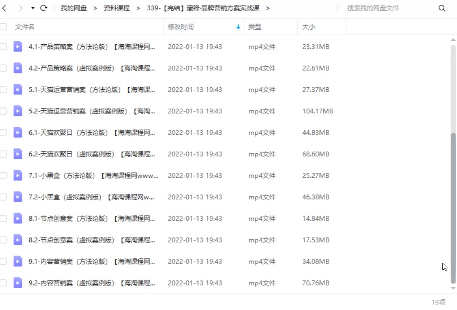Click video icon of 7.1-小黑盒
This screenshot has width=457, height=310.
18,176
